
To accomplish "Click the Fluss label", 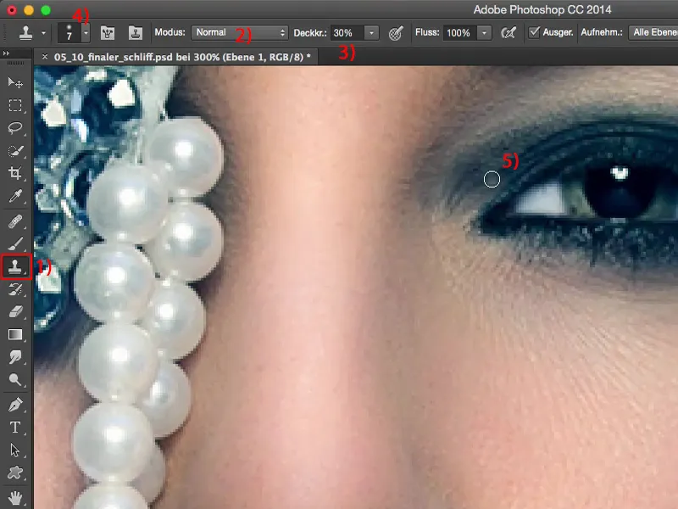I will 427,32.
